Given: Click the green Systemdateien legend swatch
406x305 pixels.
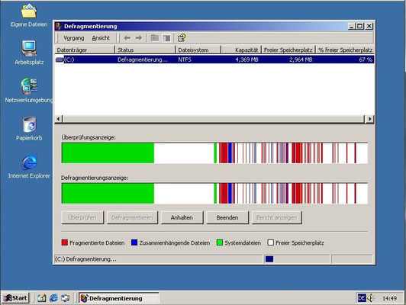Looking at the screenshot, I should coord(220,242).
